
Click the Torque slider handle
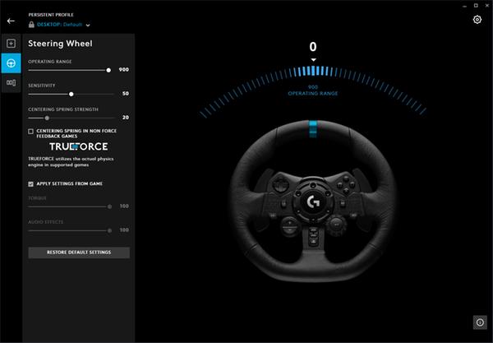108,206
